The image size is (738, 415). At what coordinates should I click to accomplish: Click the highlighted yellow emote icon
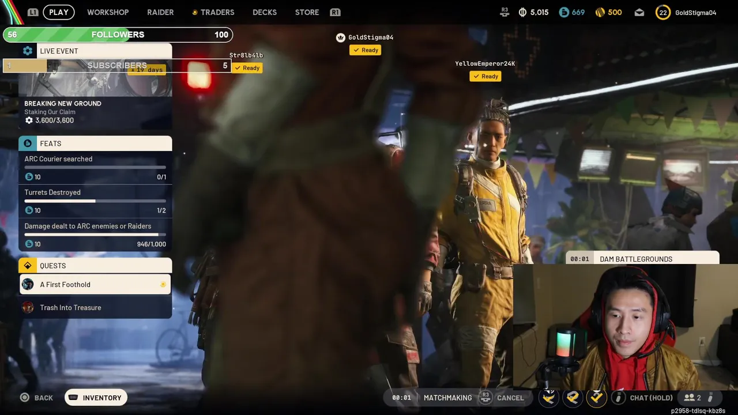[596, 397]
